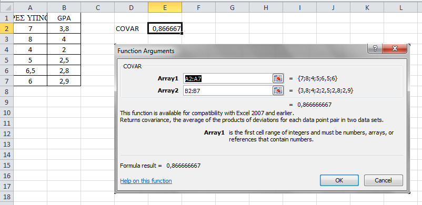Viewport: 422px width, 205px height.
Task: Open the dialog help question mark button
Action: pyautogui.click(x=375, y=49)
